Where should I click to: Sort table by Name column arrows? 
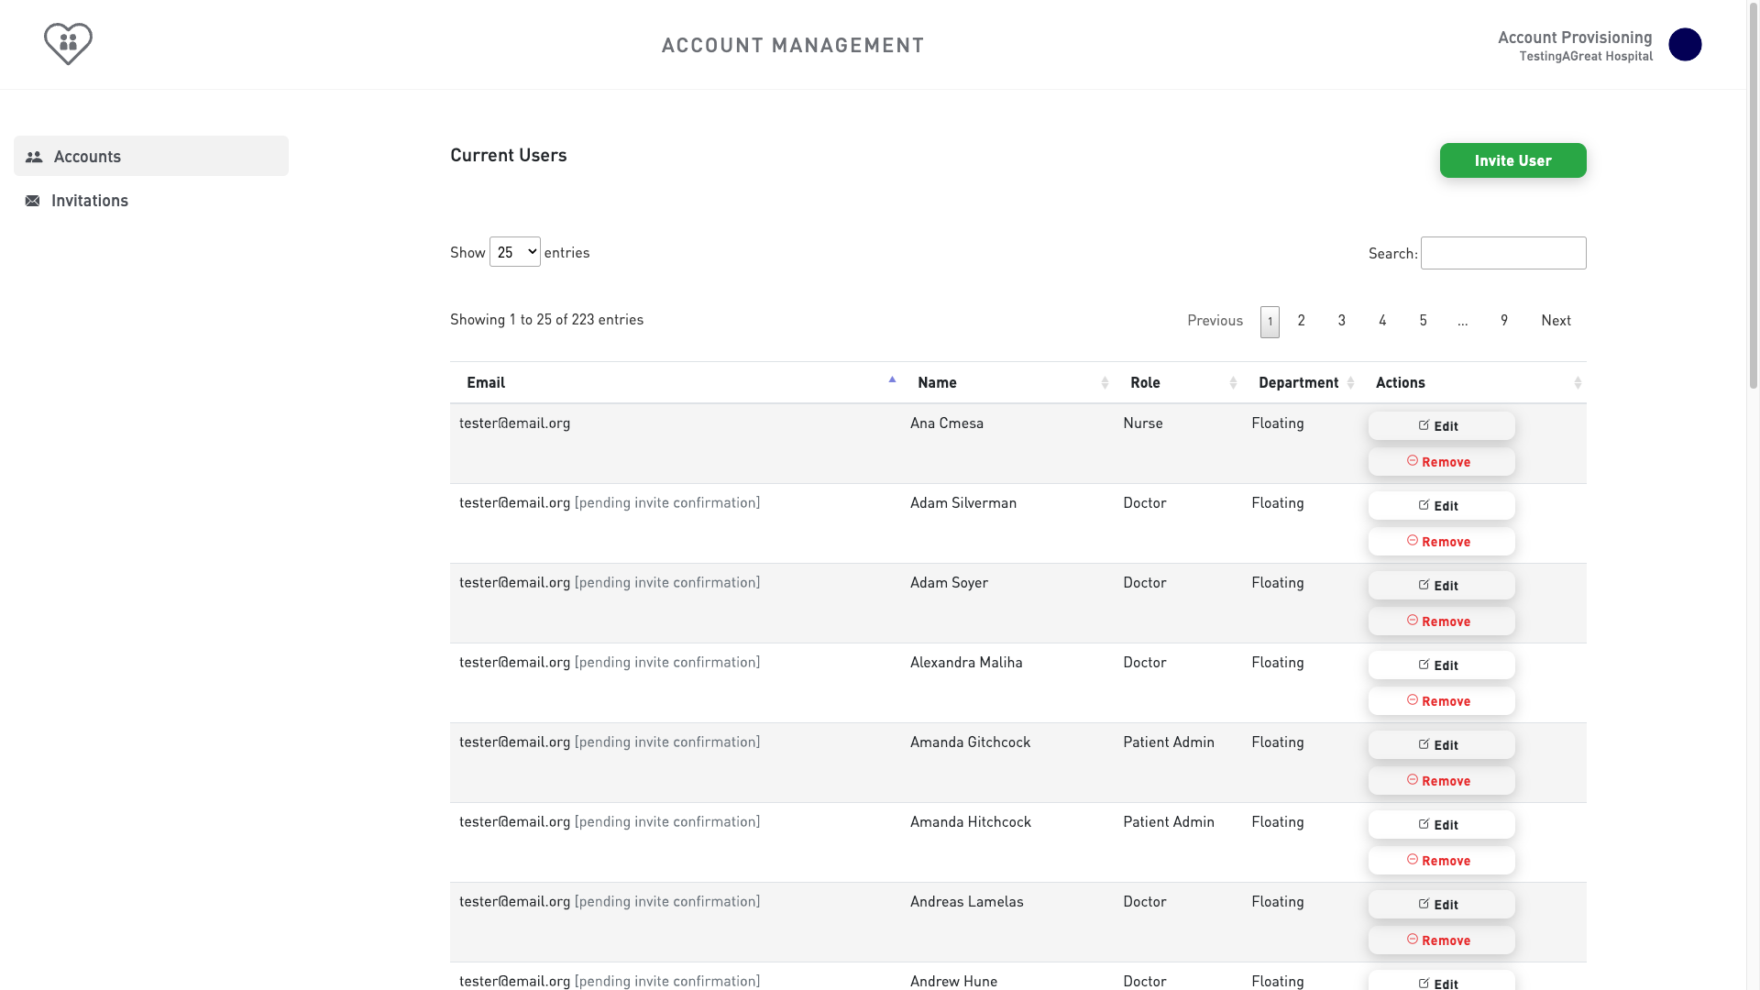[x=1105, y=383]
